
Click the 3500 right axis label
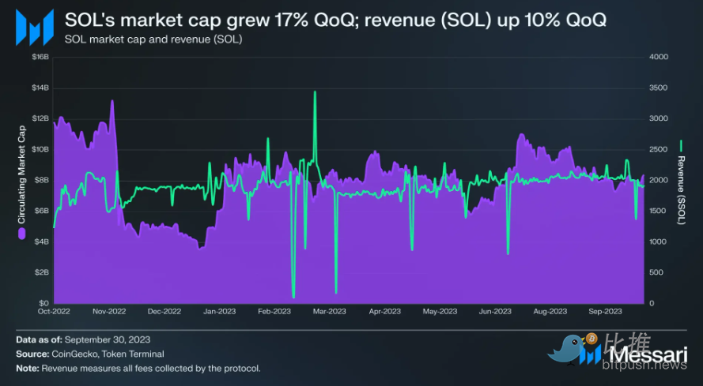pyautogui.click(x=659, y=88)
